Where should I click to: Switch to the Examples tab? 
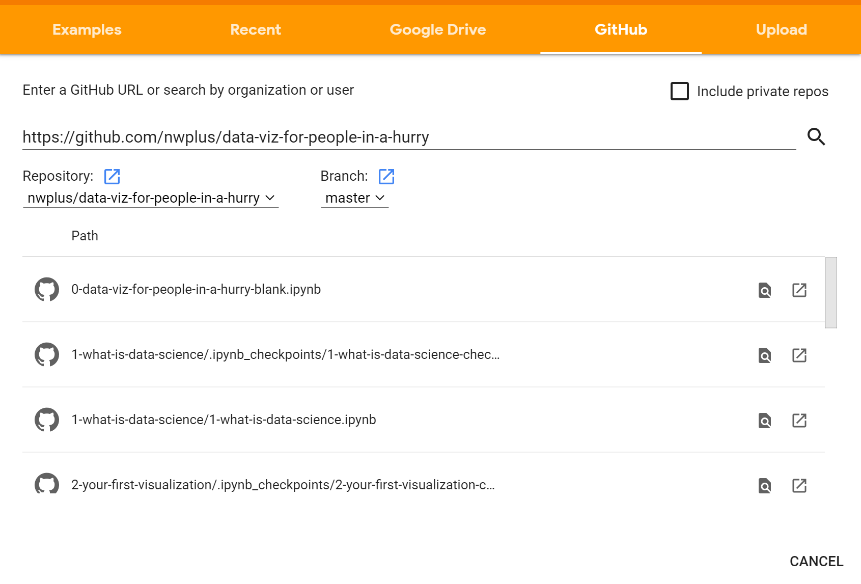87,30
